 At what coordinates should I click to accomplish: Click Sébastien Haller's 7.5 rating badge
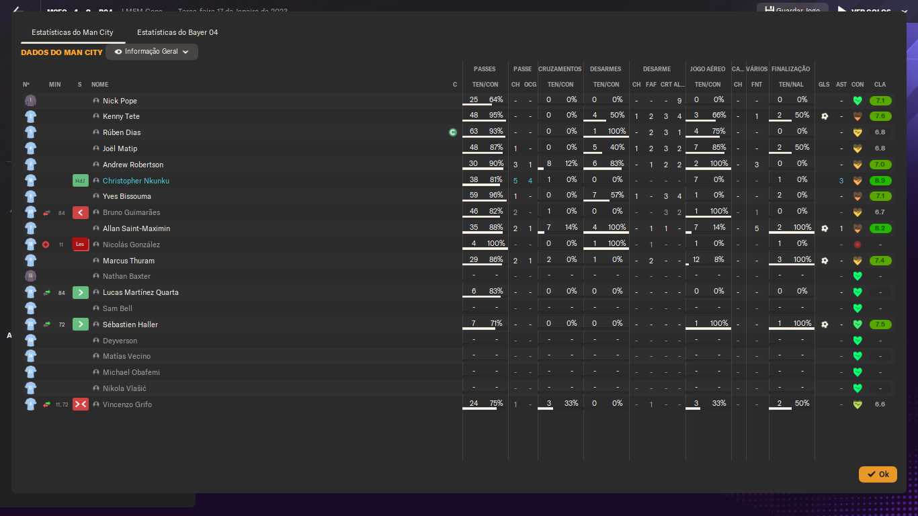pyautogui.click(x=880, y=325)
